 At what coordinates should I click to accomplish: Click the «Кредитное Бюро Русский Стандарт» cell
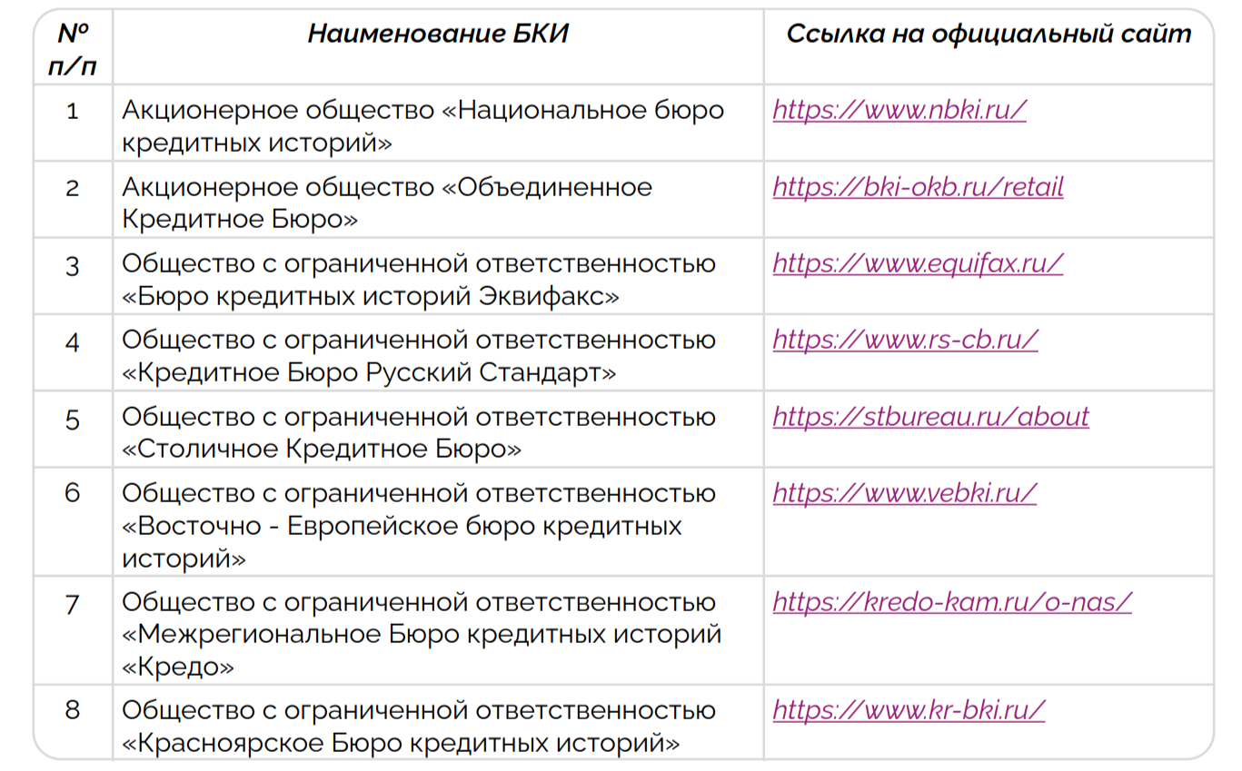tap(370, 372)
